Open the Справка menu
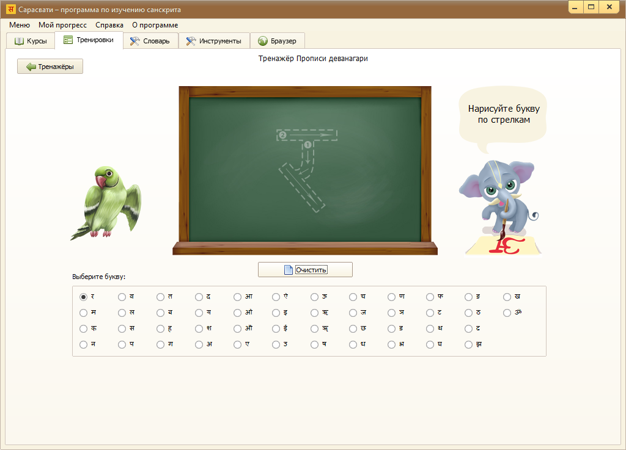626x450 pixels. click(109, 25)
